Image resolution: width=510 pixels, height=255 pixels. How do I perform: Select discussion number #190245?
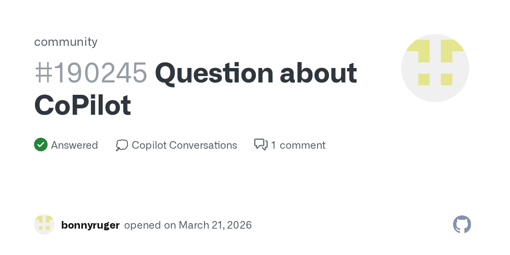point(91,73)
